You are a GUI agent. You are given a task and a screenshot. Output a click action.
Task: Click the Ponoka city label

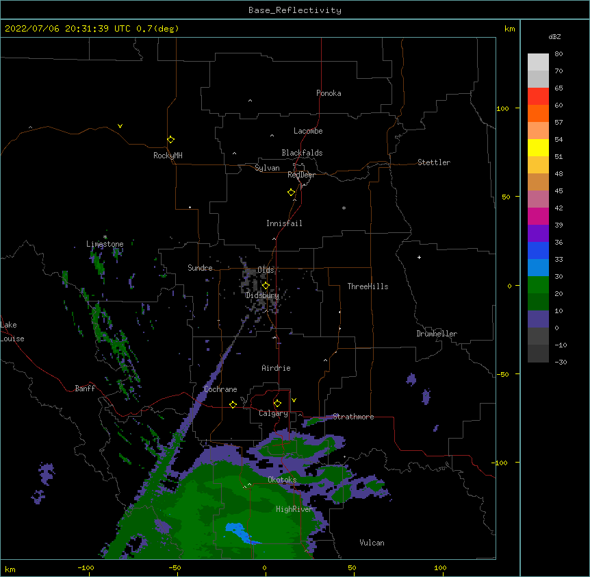[329, 93]
